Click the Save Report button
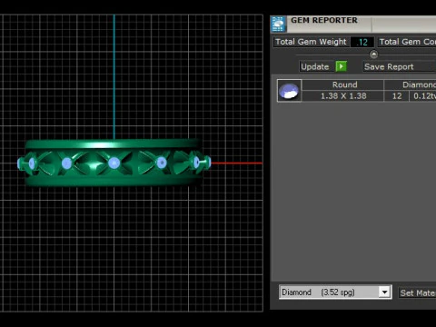The image size is (436, 327). pyautogui.click(x=399, y=66)
